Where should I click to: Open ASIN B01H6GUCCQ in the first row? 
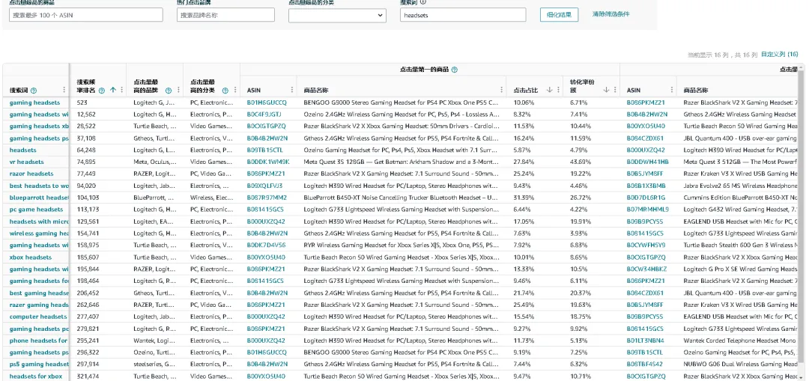pos(267,103)
